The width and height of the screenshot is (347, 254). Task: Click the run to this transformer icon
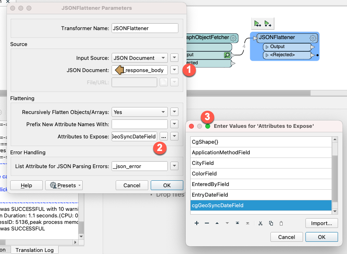click(x=257, y=24)
